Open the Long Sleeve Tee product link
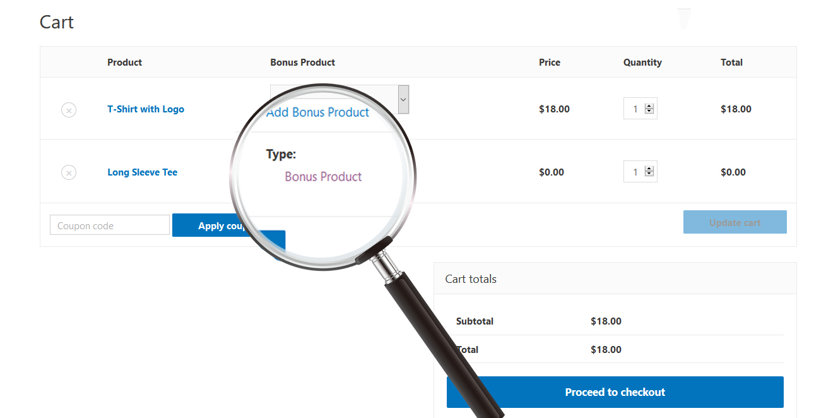 [x=143, y=172]
